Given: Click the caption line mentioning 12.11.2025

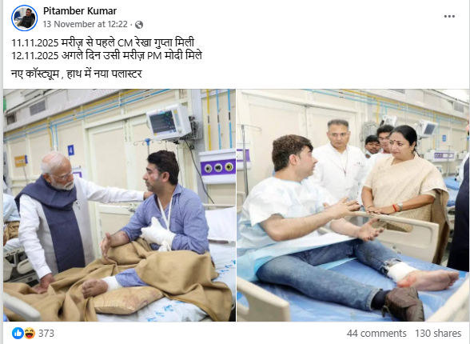Looking at the screenshot, I should pyautogui.click(x=107, y=55).
